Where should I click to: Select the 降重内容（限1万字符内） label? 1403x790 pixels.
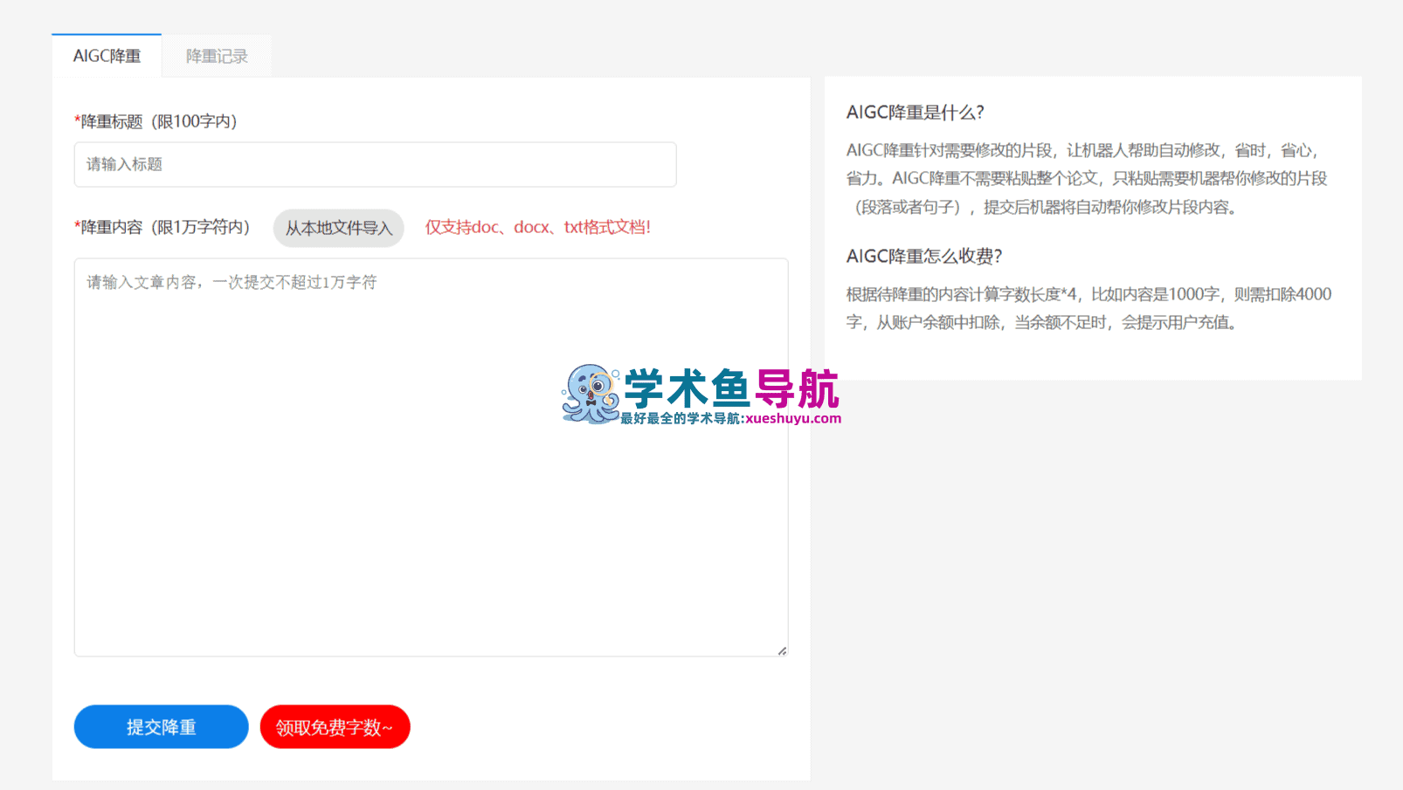pos(162,227)
